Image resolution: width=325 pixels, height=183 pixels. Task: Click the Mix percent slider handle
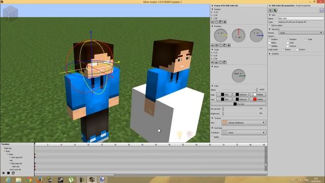click(x=223, y=108)
